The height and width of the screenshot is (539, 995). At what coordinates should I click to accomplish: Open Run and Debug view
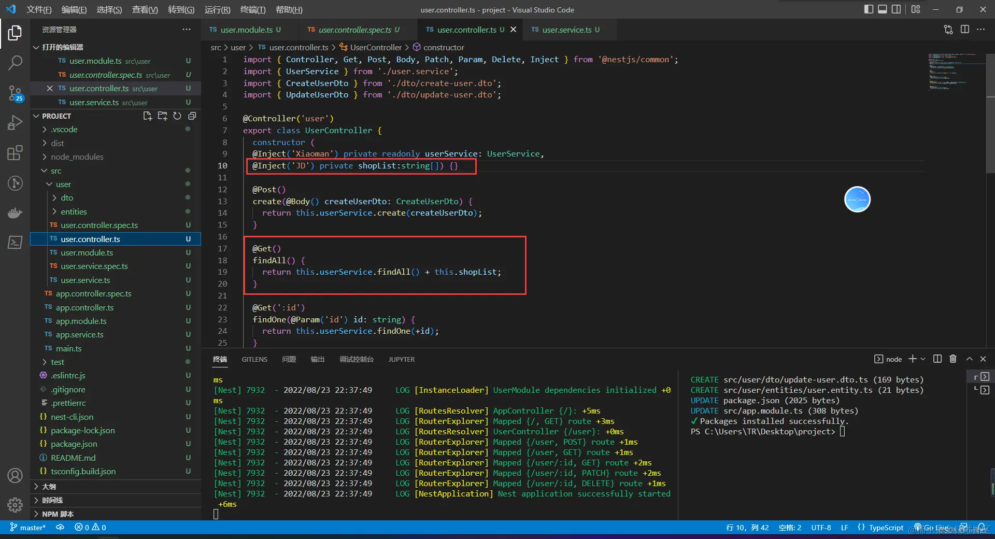click(x=15, y=123)
